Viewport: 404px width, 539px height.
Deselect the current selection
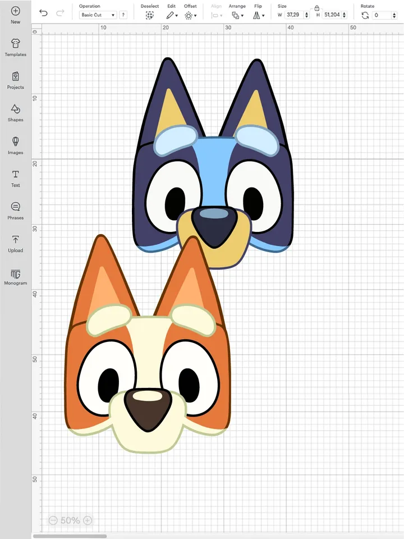point(149,16)
